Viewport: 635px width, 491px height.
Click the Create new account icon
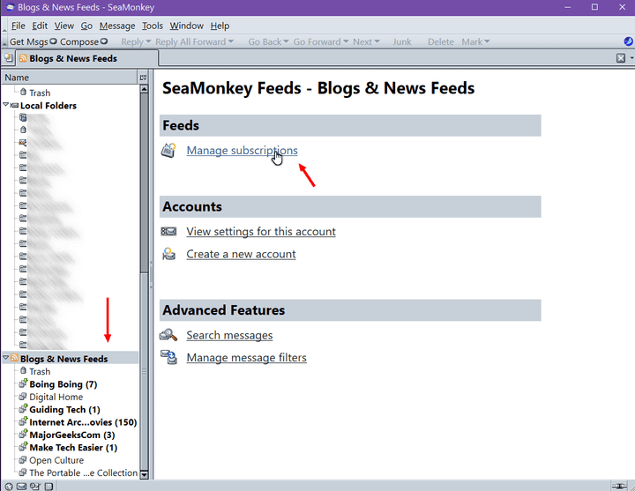point(168,254)
